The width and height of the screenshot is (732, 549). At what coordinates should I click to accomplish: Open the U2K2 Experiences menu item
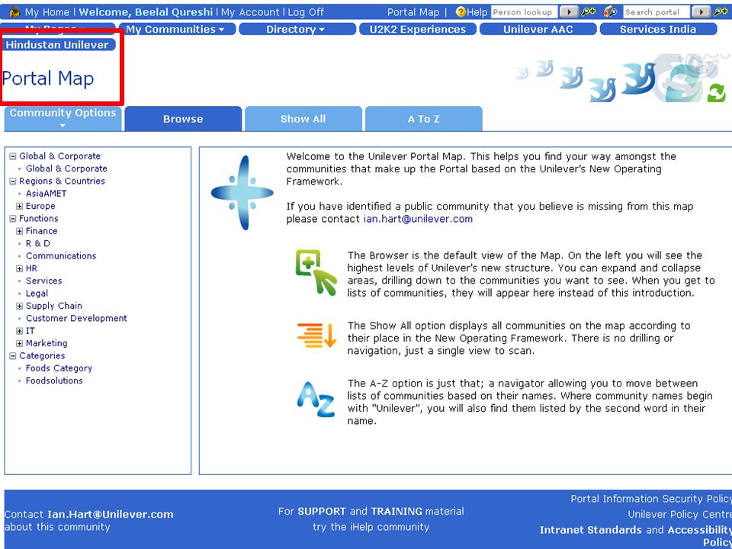point(418,29)
